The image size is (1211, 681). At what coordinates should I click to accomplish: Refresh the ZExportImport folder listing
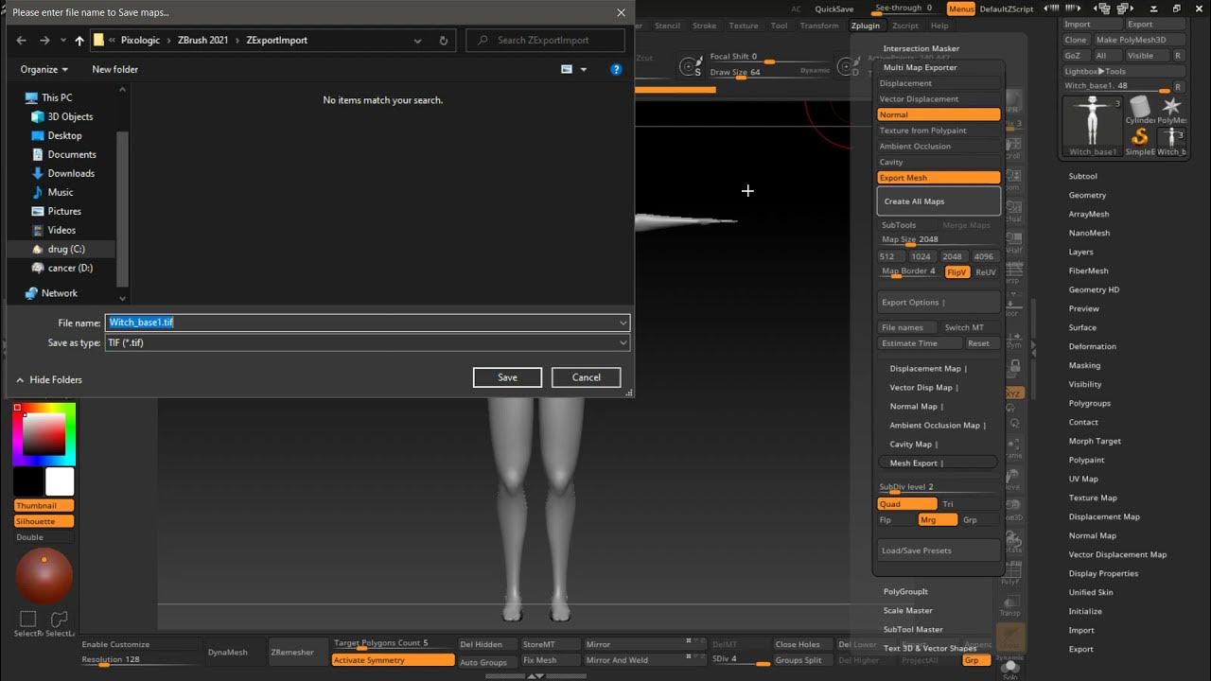pyautogui.click(x=444, y=41)
